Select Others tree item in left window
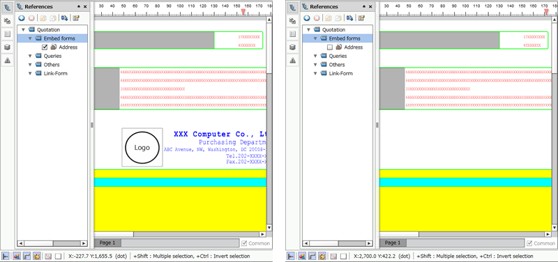The image size is (558, 262). tap(52, 65)
